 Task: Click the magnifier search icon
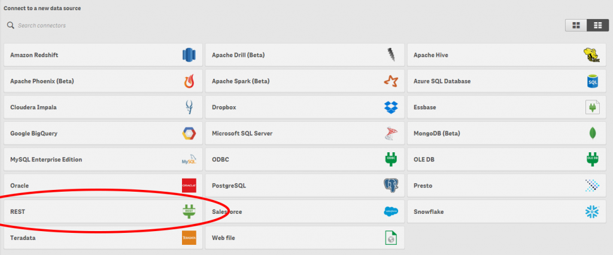(x=11, y=25)
